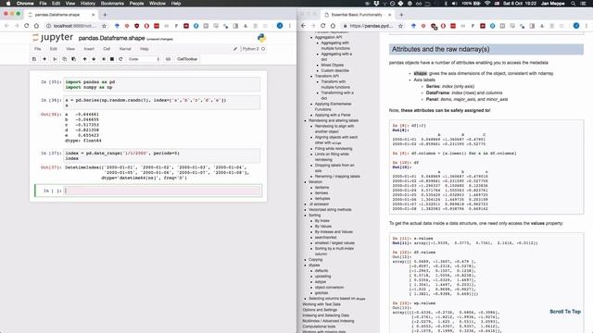Open Filling while reindexing sidebar link
This screenshot has width=593, height=333.
[x=334, y=148]
